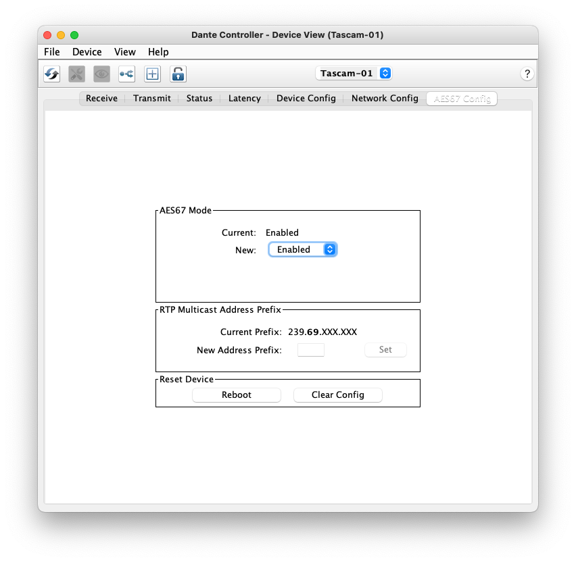Open the Device menu
Viewport: 576px width, 562px height.
click(x=87, y=52)
